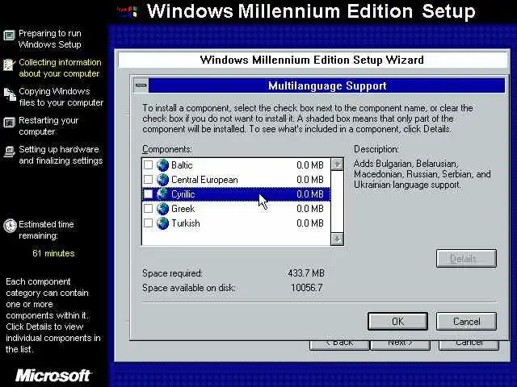Screen dimensions: 517x387
Task: Click the Back button in Setup Wizard
Action: pyautogui.click(x=339, y=343)
